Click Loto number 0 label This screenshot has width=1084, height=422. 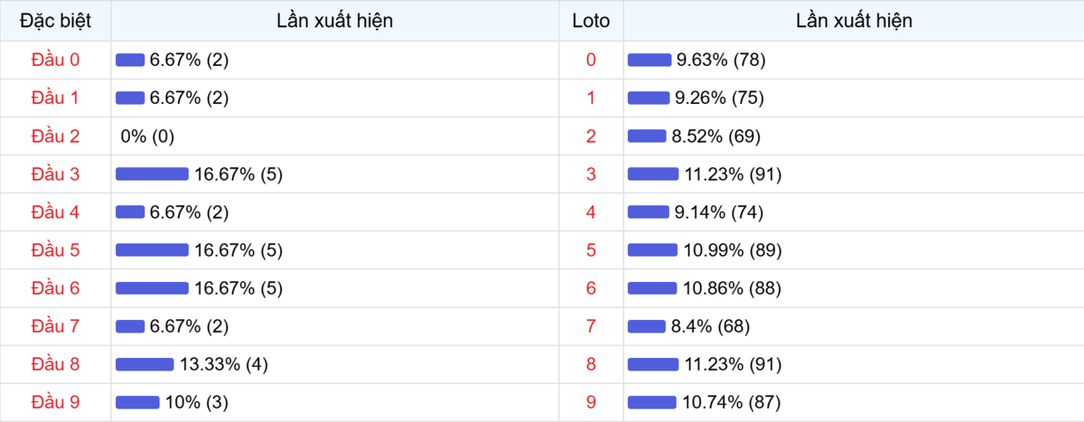(x=591, y=60)
